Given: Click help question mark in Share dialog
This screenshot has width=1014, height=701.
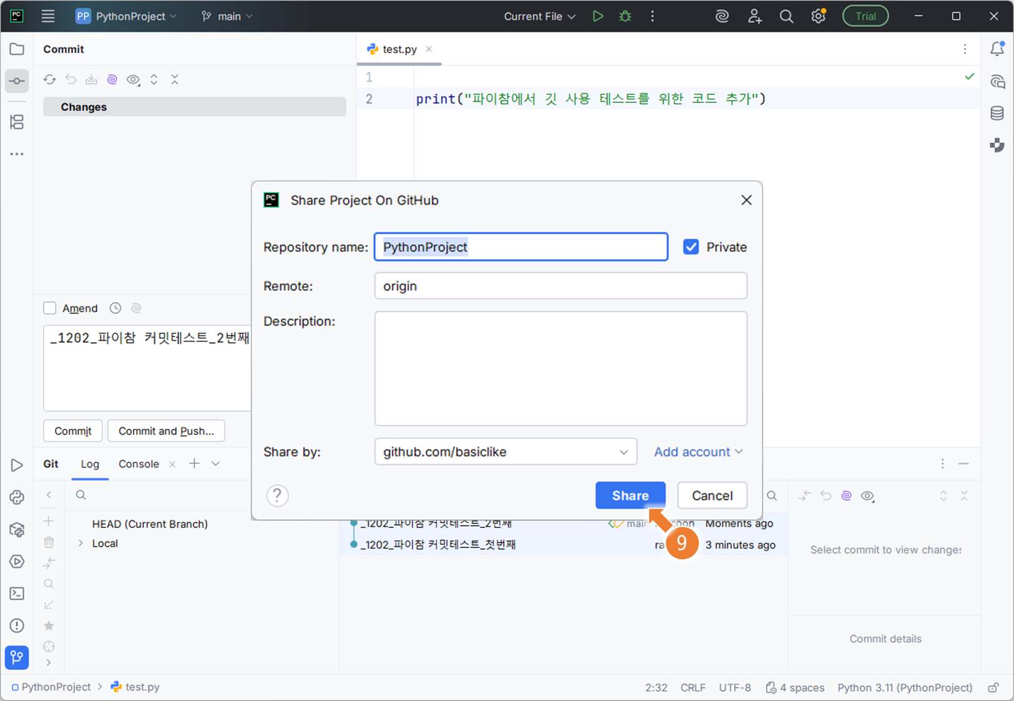Looking at the screenshot, I should click(x=278, y=496).
